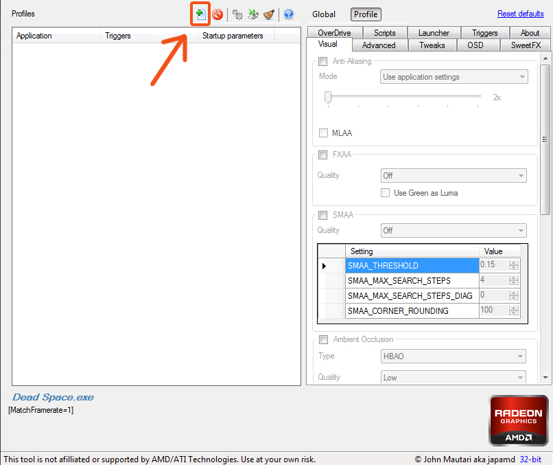The image size is (553, 465).
Task: Expand the FXAA Quality dropdown
Action: click(x=454, y=176)
